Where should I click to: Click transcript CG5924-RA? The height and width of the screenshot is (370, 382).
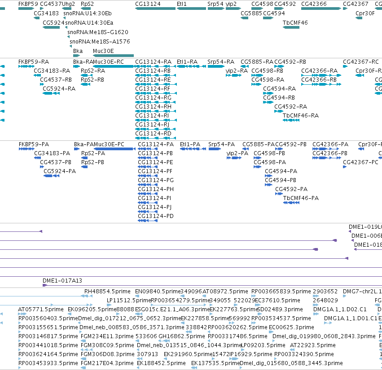coord(59,89)
